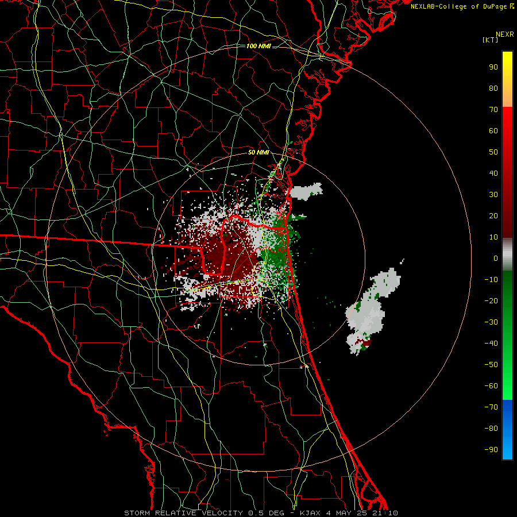Click the small gray echo off northeast coast
Viewport: 517px width, 517px height.
coord(306,191)
